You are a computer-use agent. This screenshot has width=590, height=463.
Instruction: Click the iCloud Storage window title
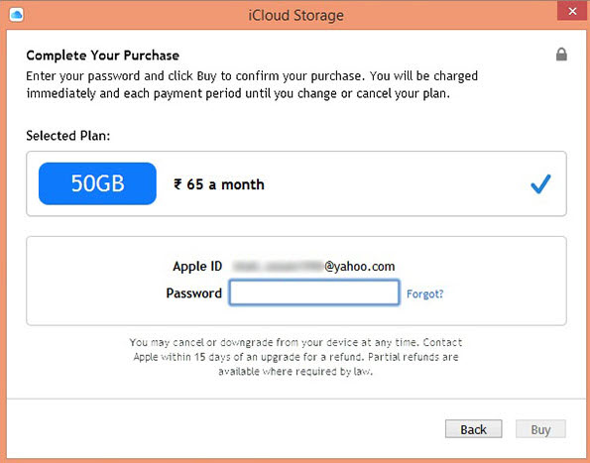295,16
